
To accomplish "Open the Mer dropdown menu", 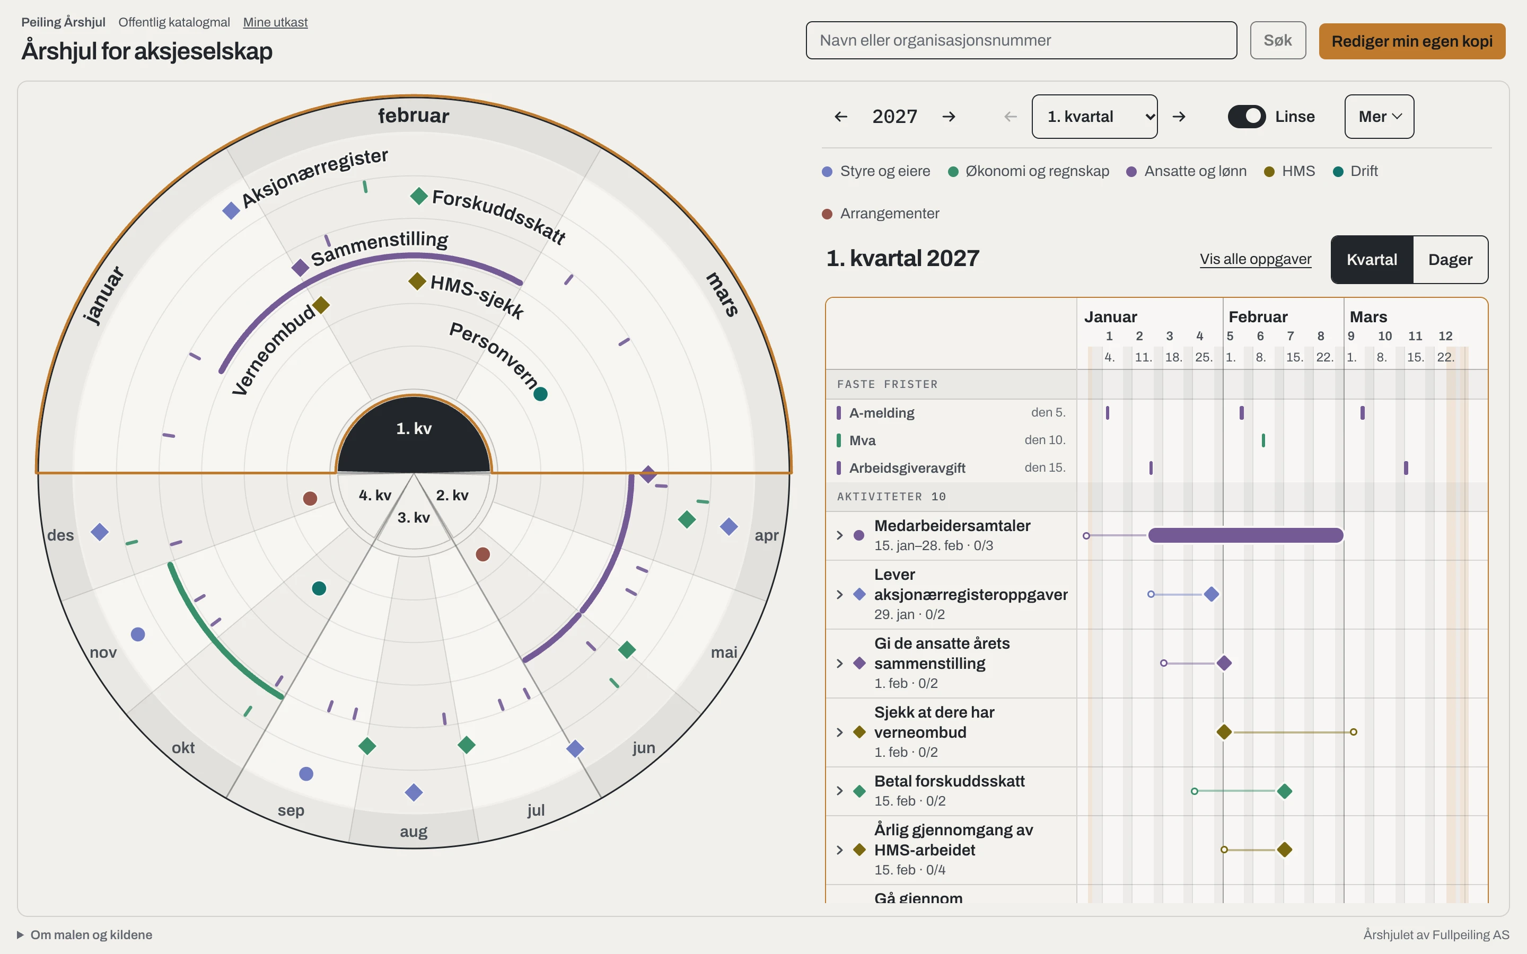I will point(1380,117).
